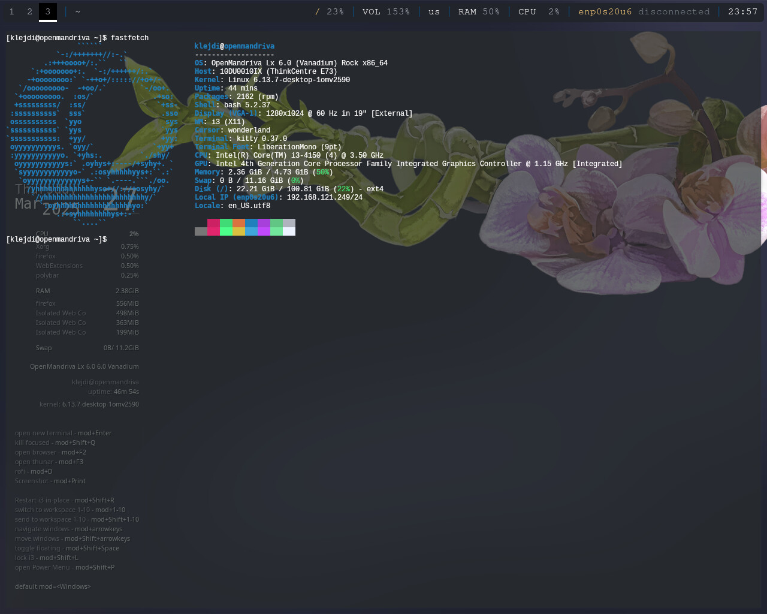Click the 'Swap: 0 B / 11.16 GiB' fastfetch line
This screenshot has height=614, width=767.
[x=249, y=180]
